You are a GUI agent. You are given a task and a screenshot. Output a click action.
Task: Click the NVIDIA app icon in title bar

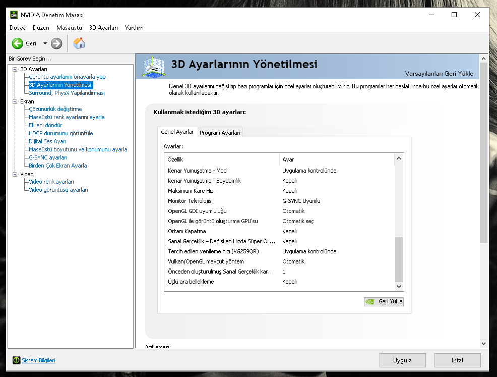(x=14, y=15)
